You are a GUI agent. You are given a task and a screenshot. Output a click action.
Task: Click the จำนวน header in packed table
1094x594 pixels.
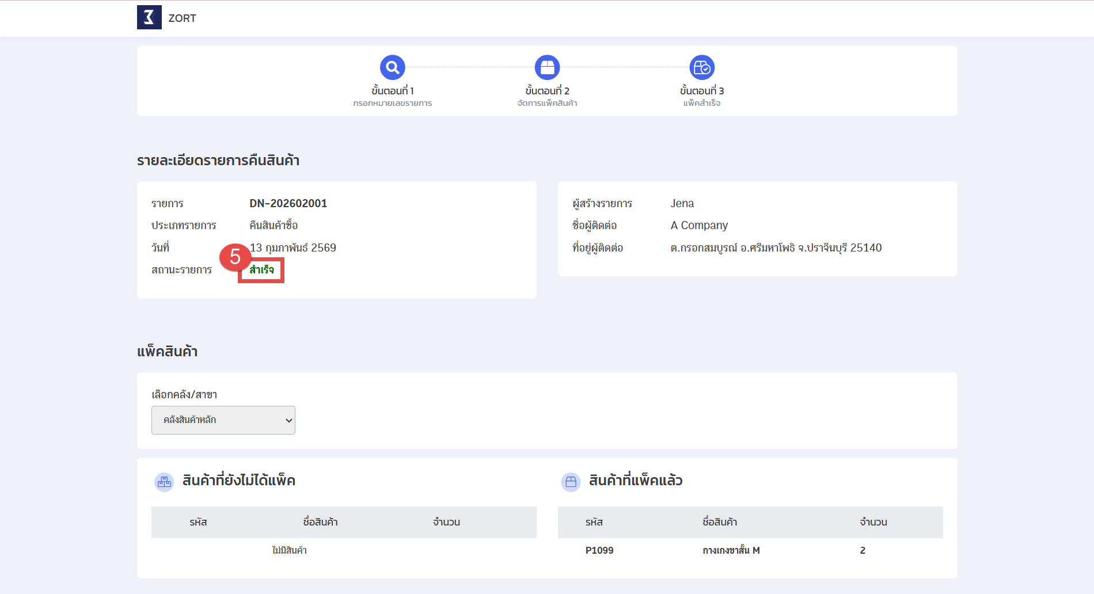point(873,522)
